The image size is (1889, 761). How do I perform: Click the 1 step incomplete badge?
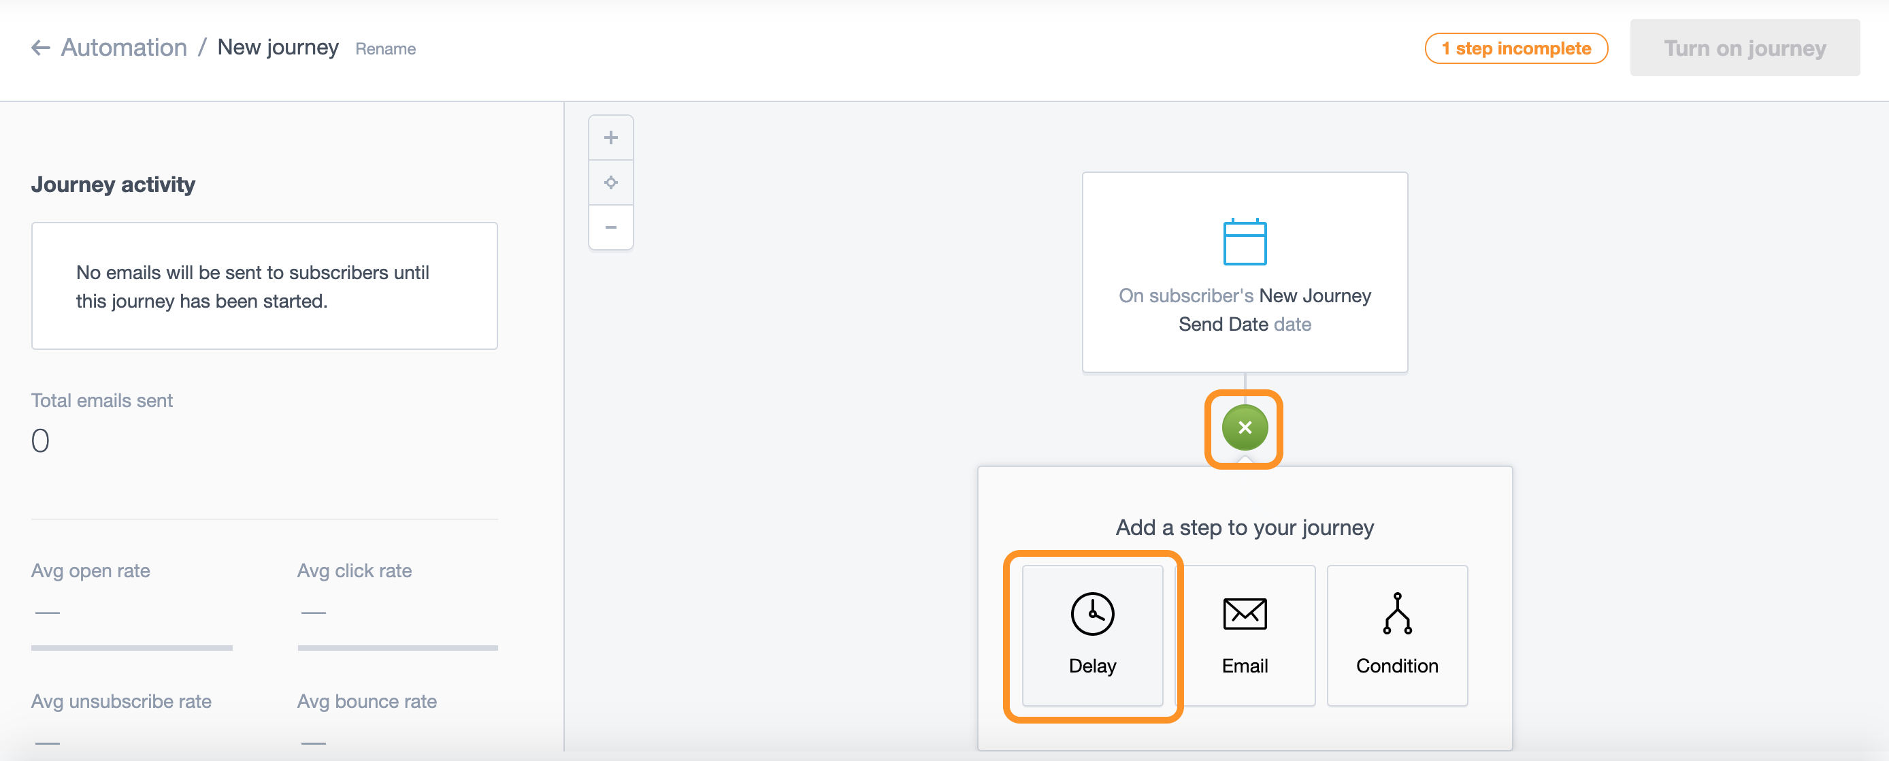[x=1515, y=48]
